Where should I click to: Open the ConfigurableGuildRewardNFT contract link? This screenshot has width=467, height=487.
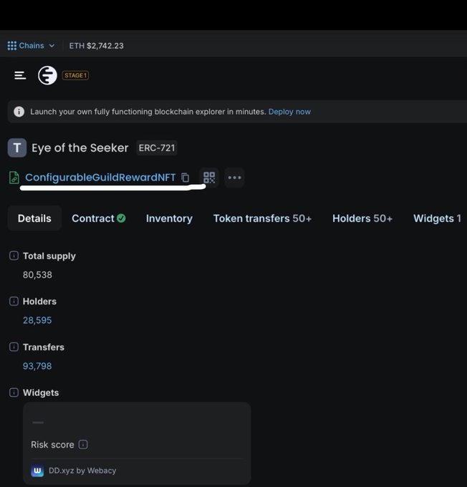[x=100, y=178]
